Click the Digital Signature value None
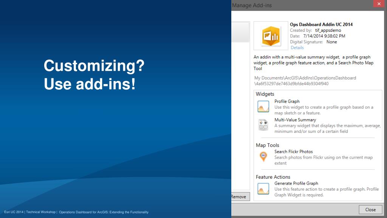 point(331,42)
